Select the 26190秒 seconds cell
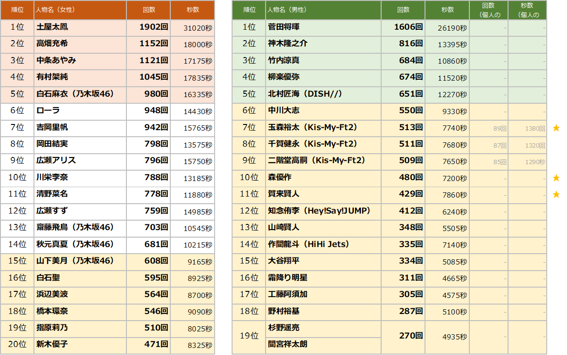This screenshot has width=567, height=355. 447,28
